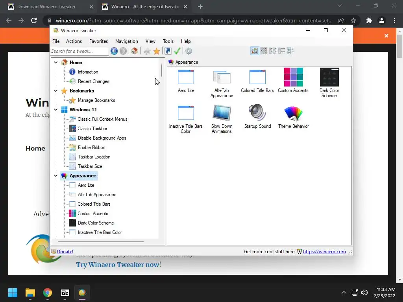Select Manage Bookmarks in the tree
Screen dimensions: 403x302
96,100
